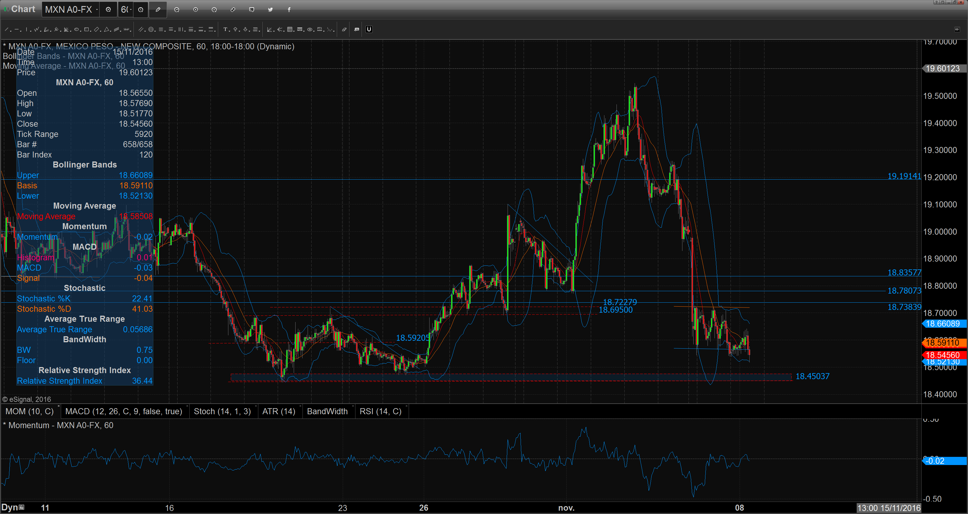Select the down arrow marker tool
Screen dimensions: 968x514
click(x=245, y=29)
